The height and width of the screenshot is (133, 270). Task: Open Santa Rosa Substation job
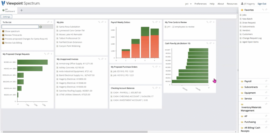click(69, 27)
